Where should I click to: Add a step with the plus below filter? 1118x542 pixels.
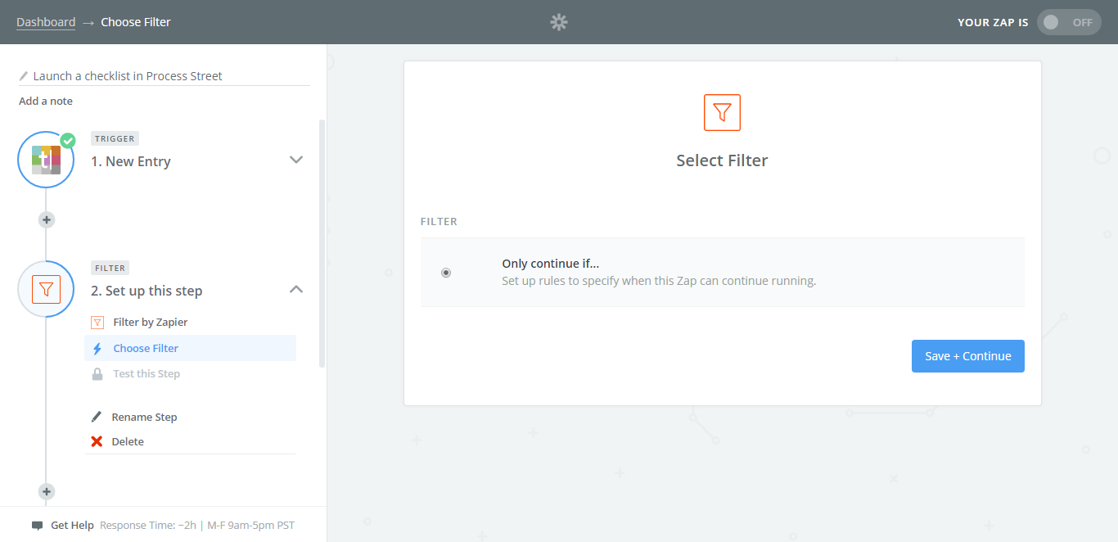47,491
